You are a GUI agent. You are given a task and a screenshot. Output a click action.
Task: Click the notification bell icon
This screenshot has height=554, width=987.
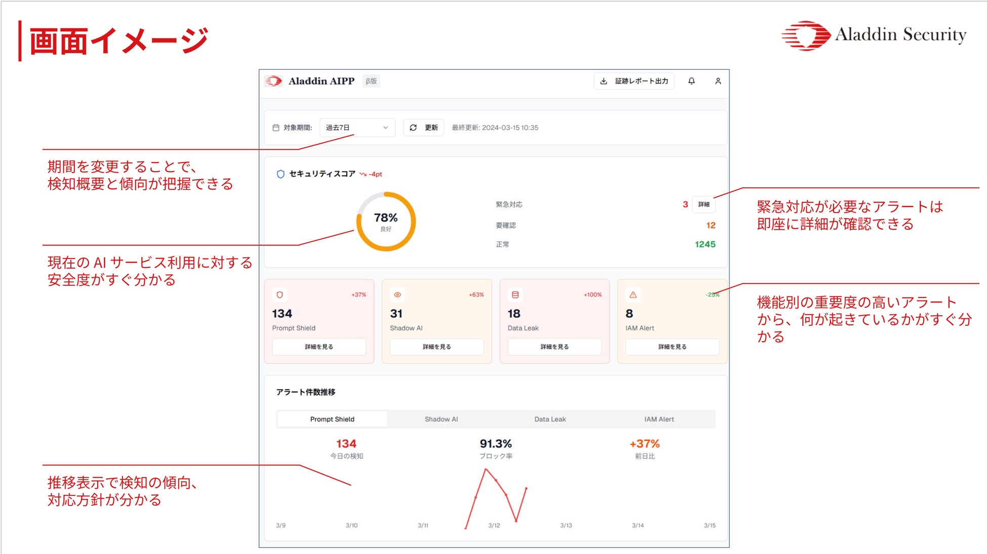[691, 81]
